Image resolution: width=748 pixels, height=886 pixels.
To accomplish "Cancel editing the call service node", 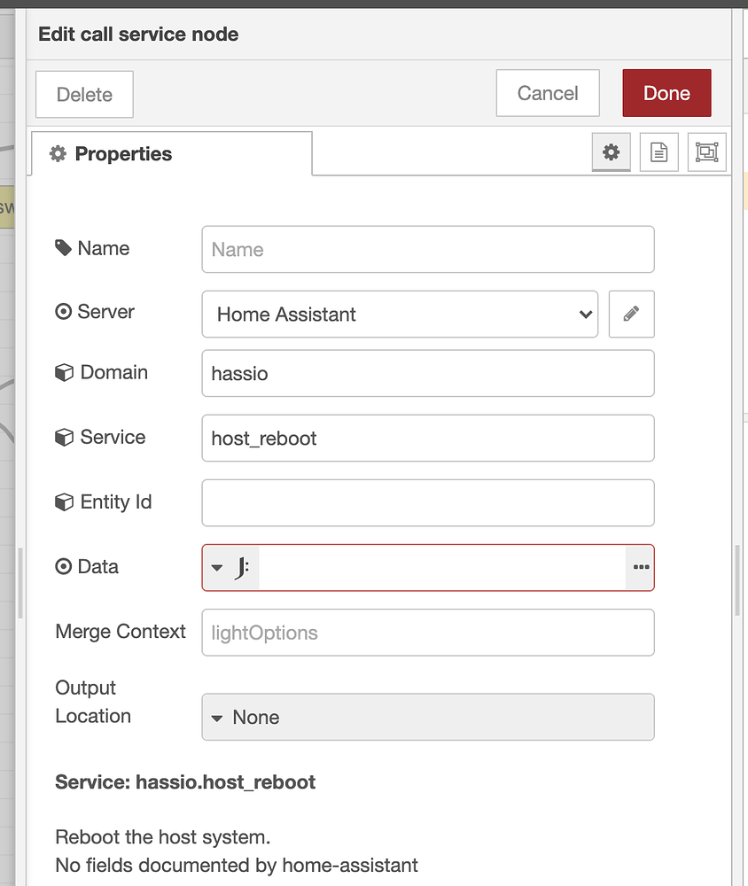I will pos(547,93).
